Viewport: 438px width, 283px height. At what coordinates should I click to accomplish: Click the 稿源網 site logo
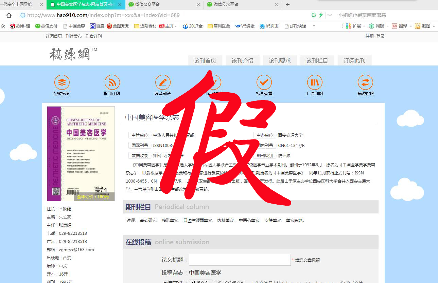point(73,54)
